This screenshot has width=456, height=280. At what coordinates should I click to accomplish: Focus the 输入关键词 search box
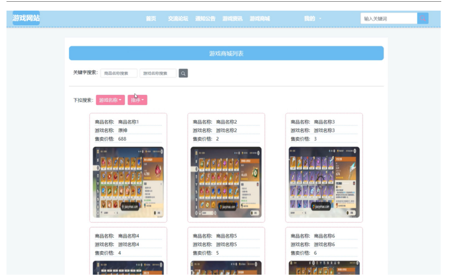click(x=389, y=18)
